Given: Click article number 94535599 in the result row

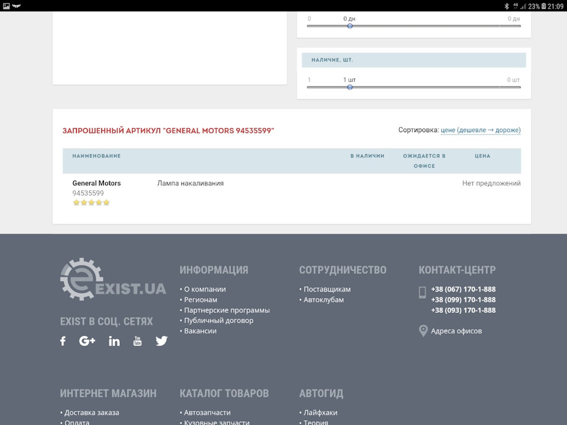Looking at the screenshot, I should (88, 193).
